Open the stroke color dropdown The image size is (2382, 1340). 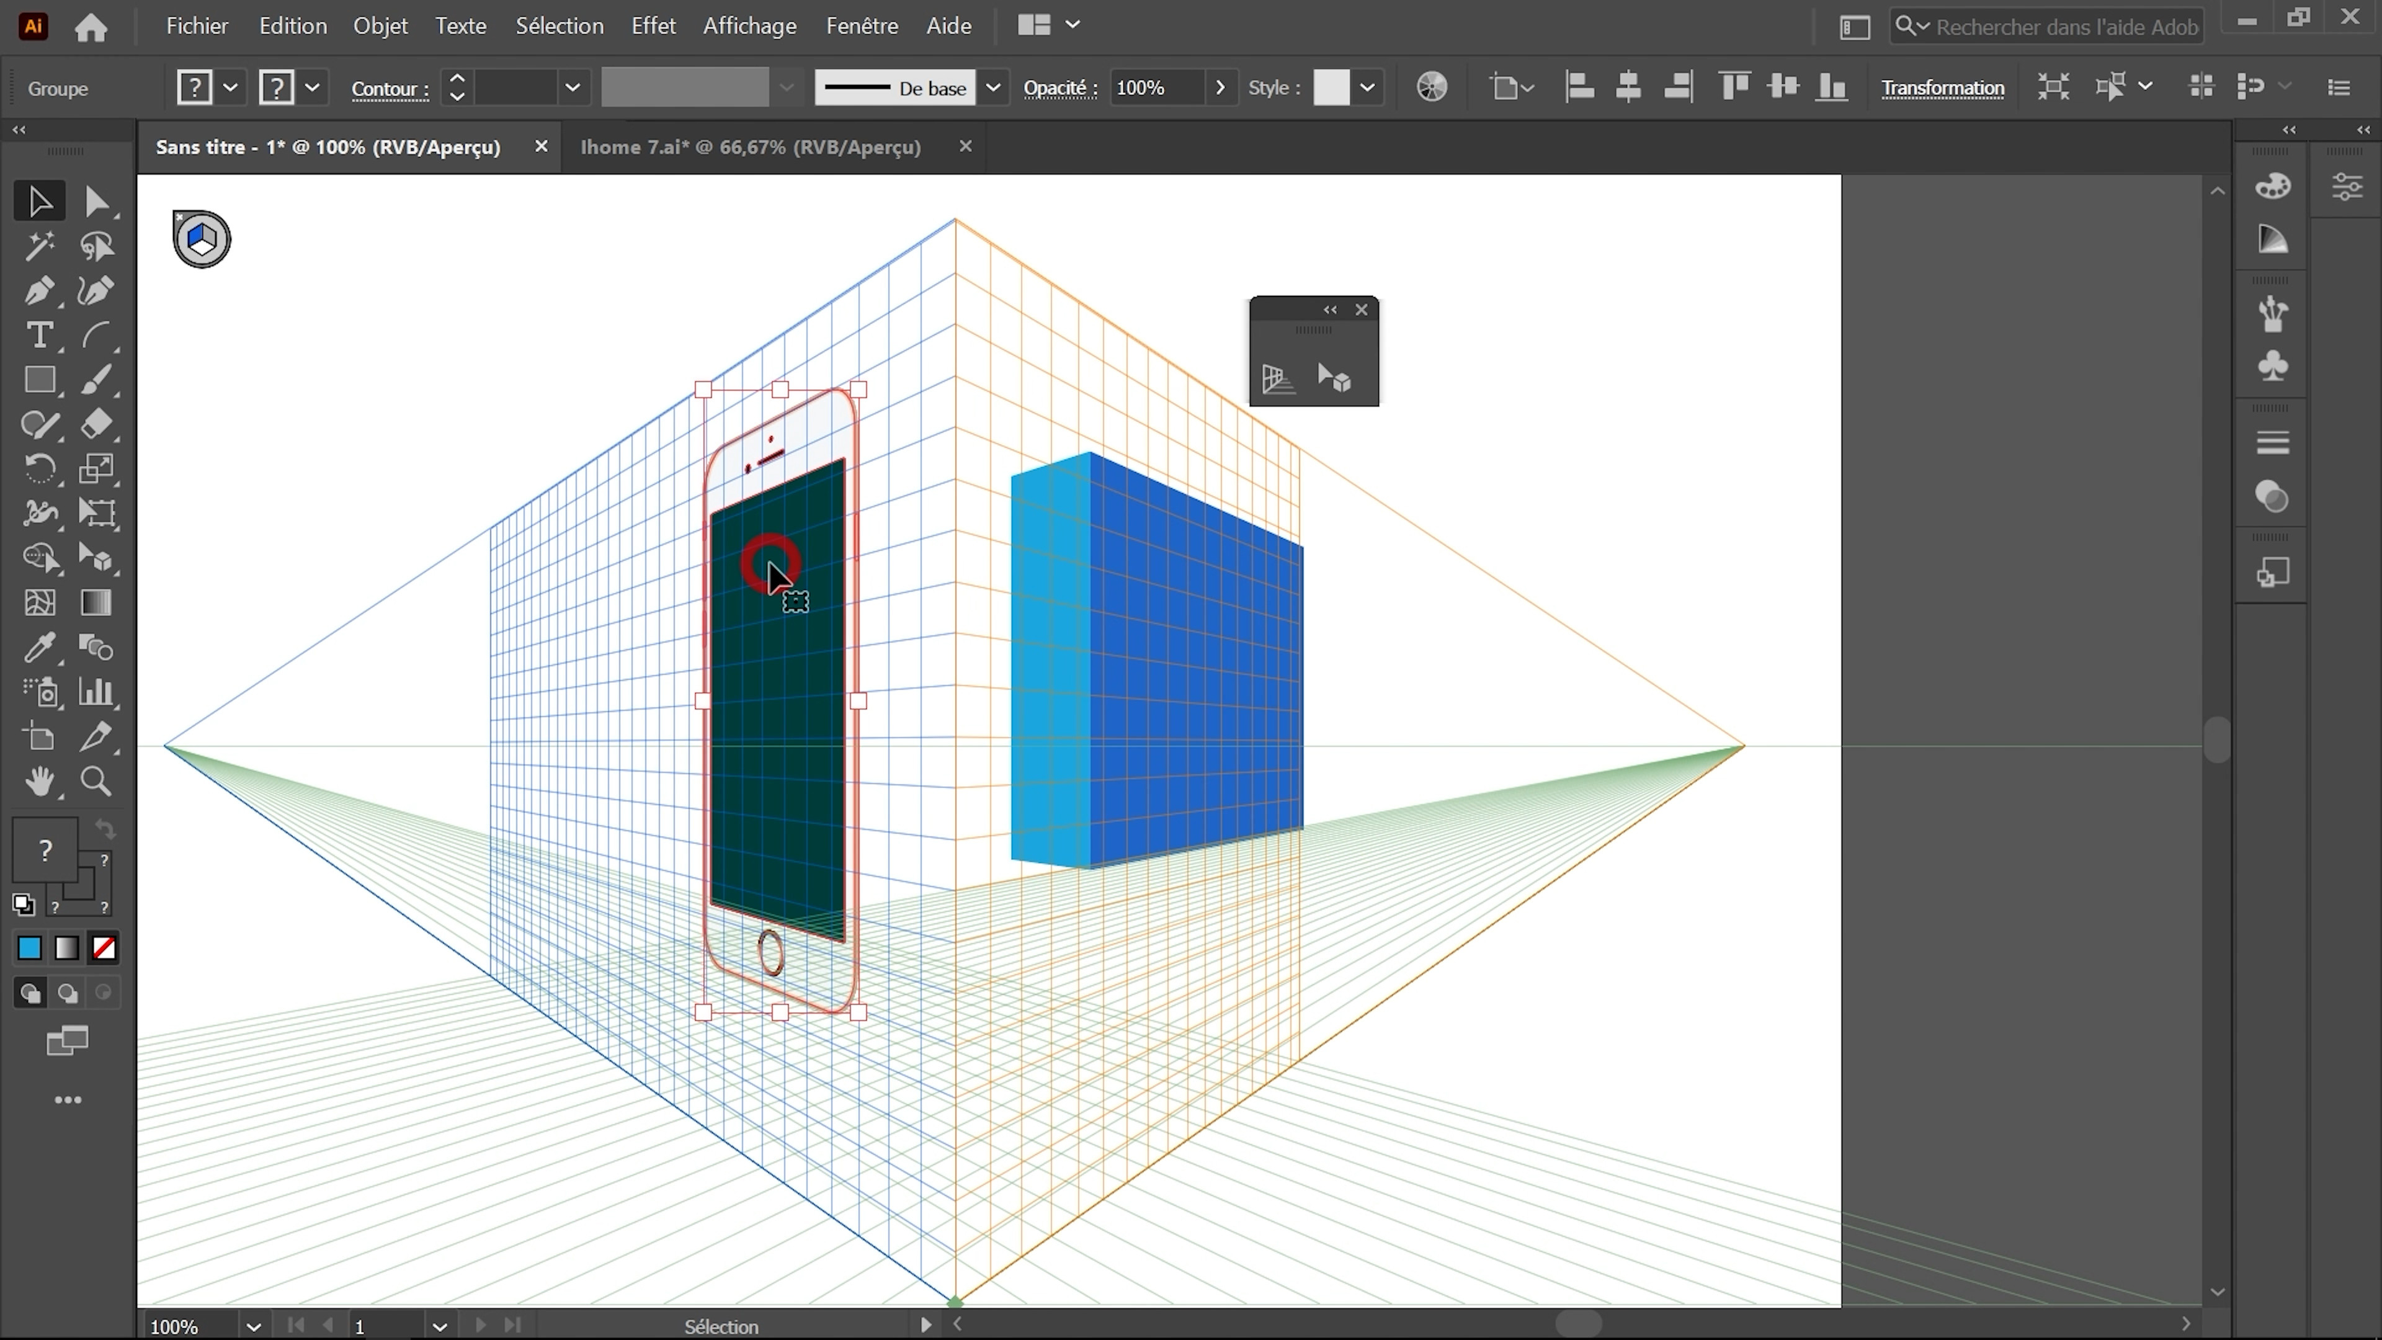pyautogui.click(x=313, y=88)
